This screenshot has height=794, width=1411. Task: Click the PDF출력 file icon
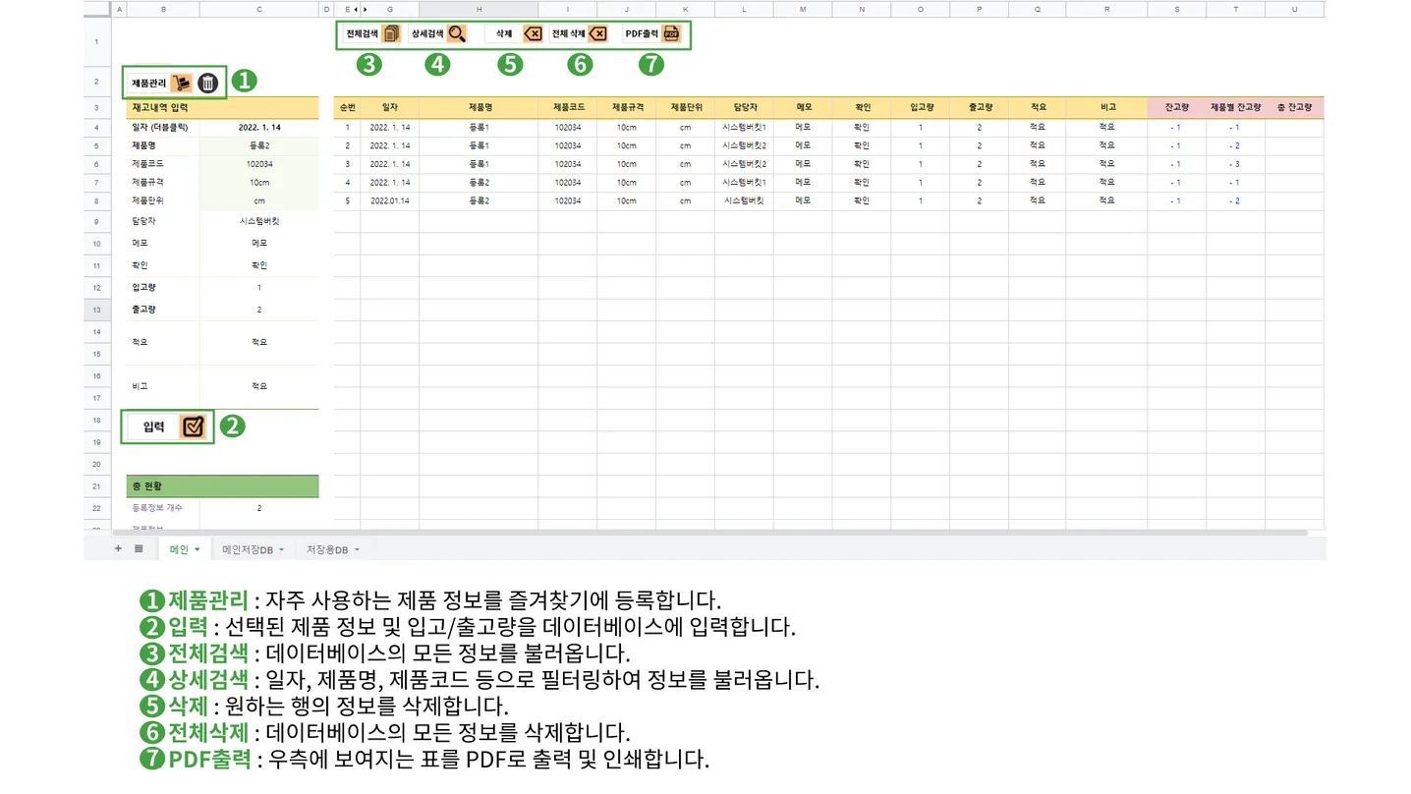pyautogui.click(x=671, y=33)
